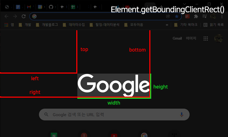Open the 기타 북마크 folder

tap(186, 25)
